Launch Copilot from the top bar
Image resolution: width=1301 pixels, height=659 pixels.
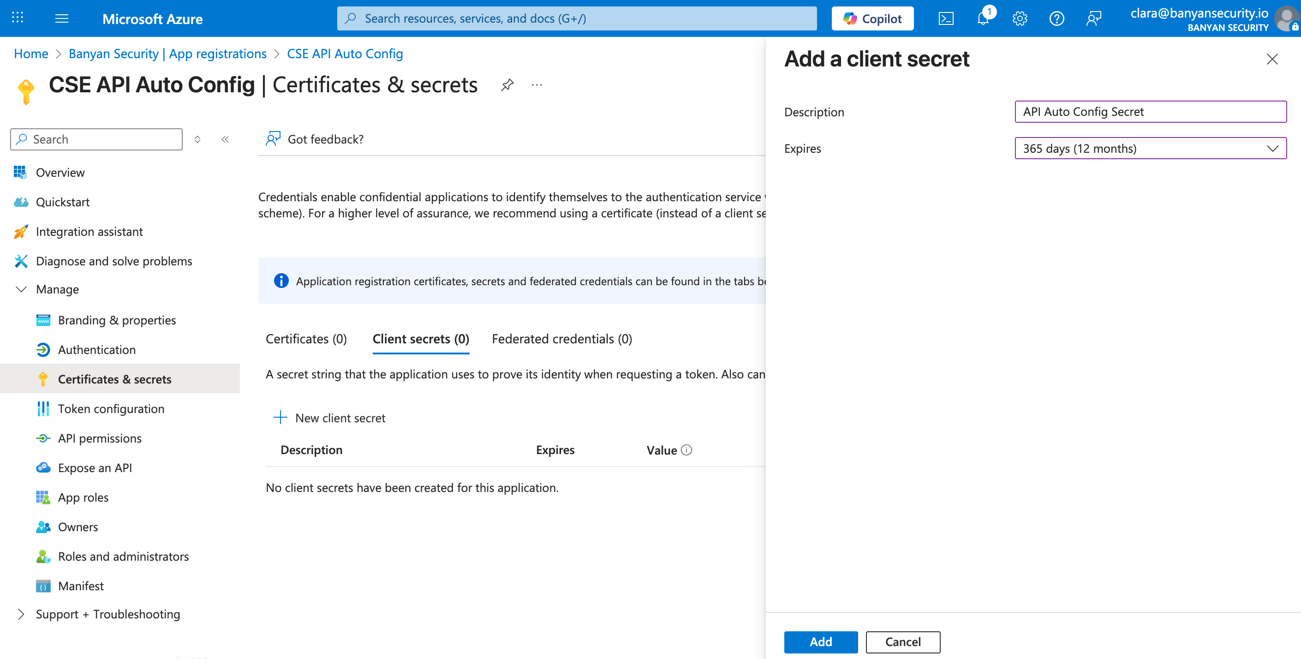point(872,19)
